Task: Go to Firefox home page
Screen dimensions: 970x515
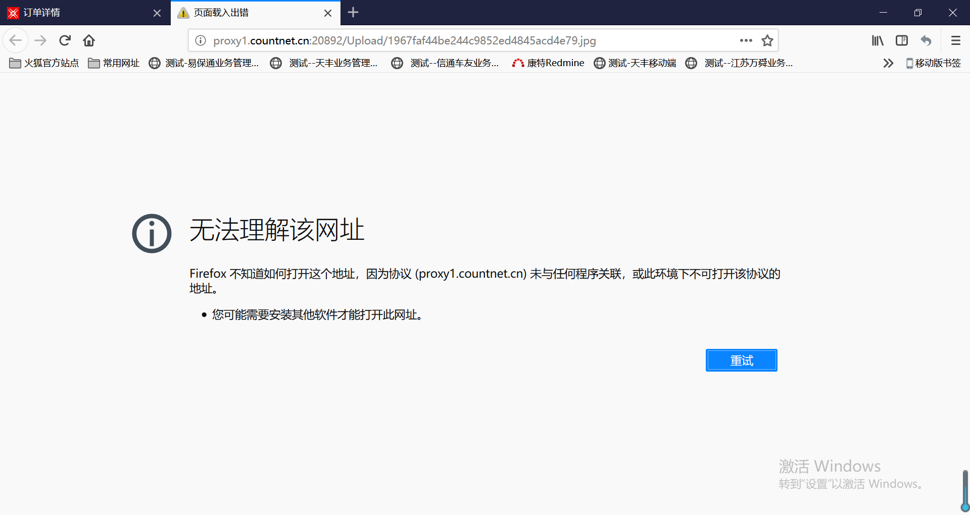Action: [89, 40]
